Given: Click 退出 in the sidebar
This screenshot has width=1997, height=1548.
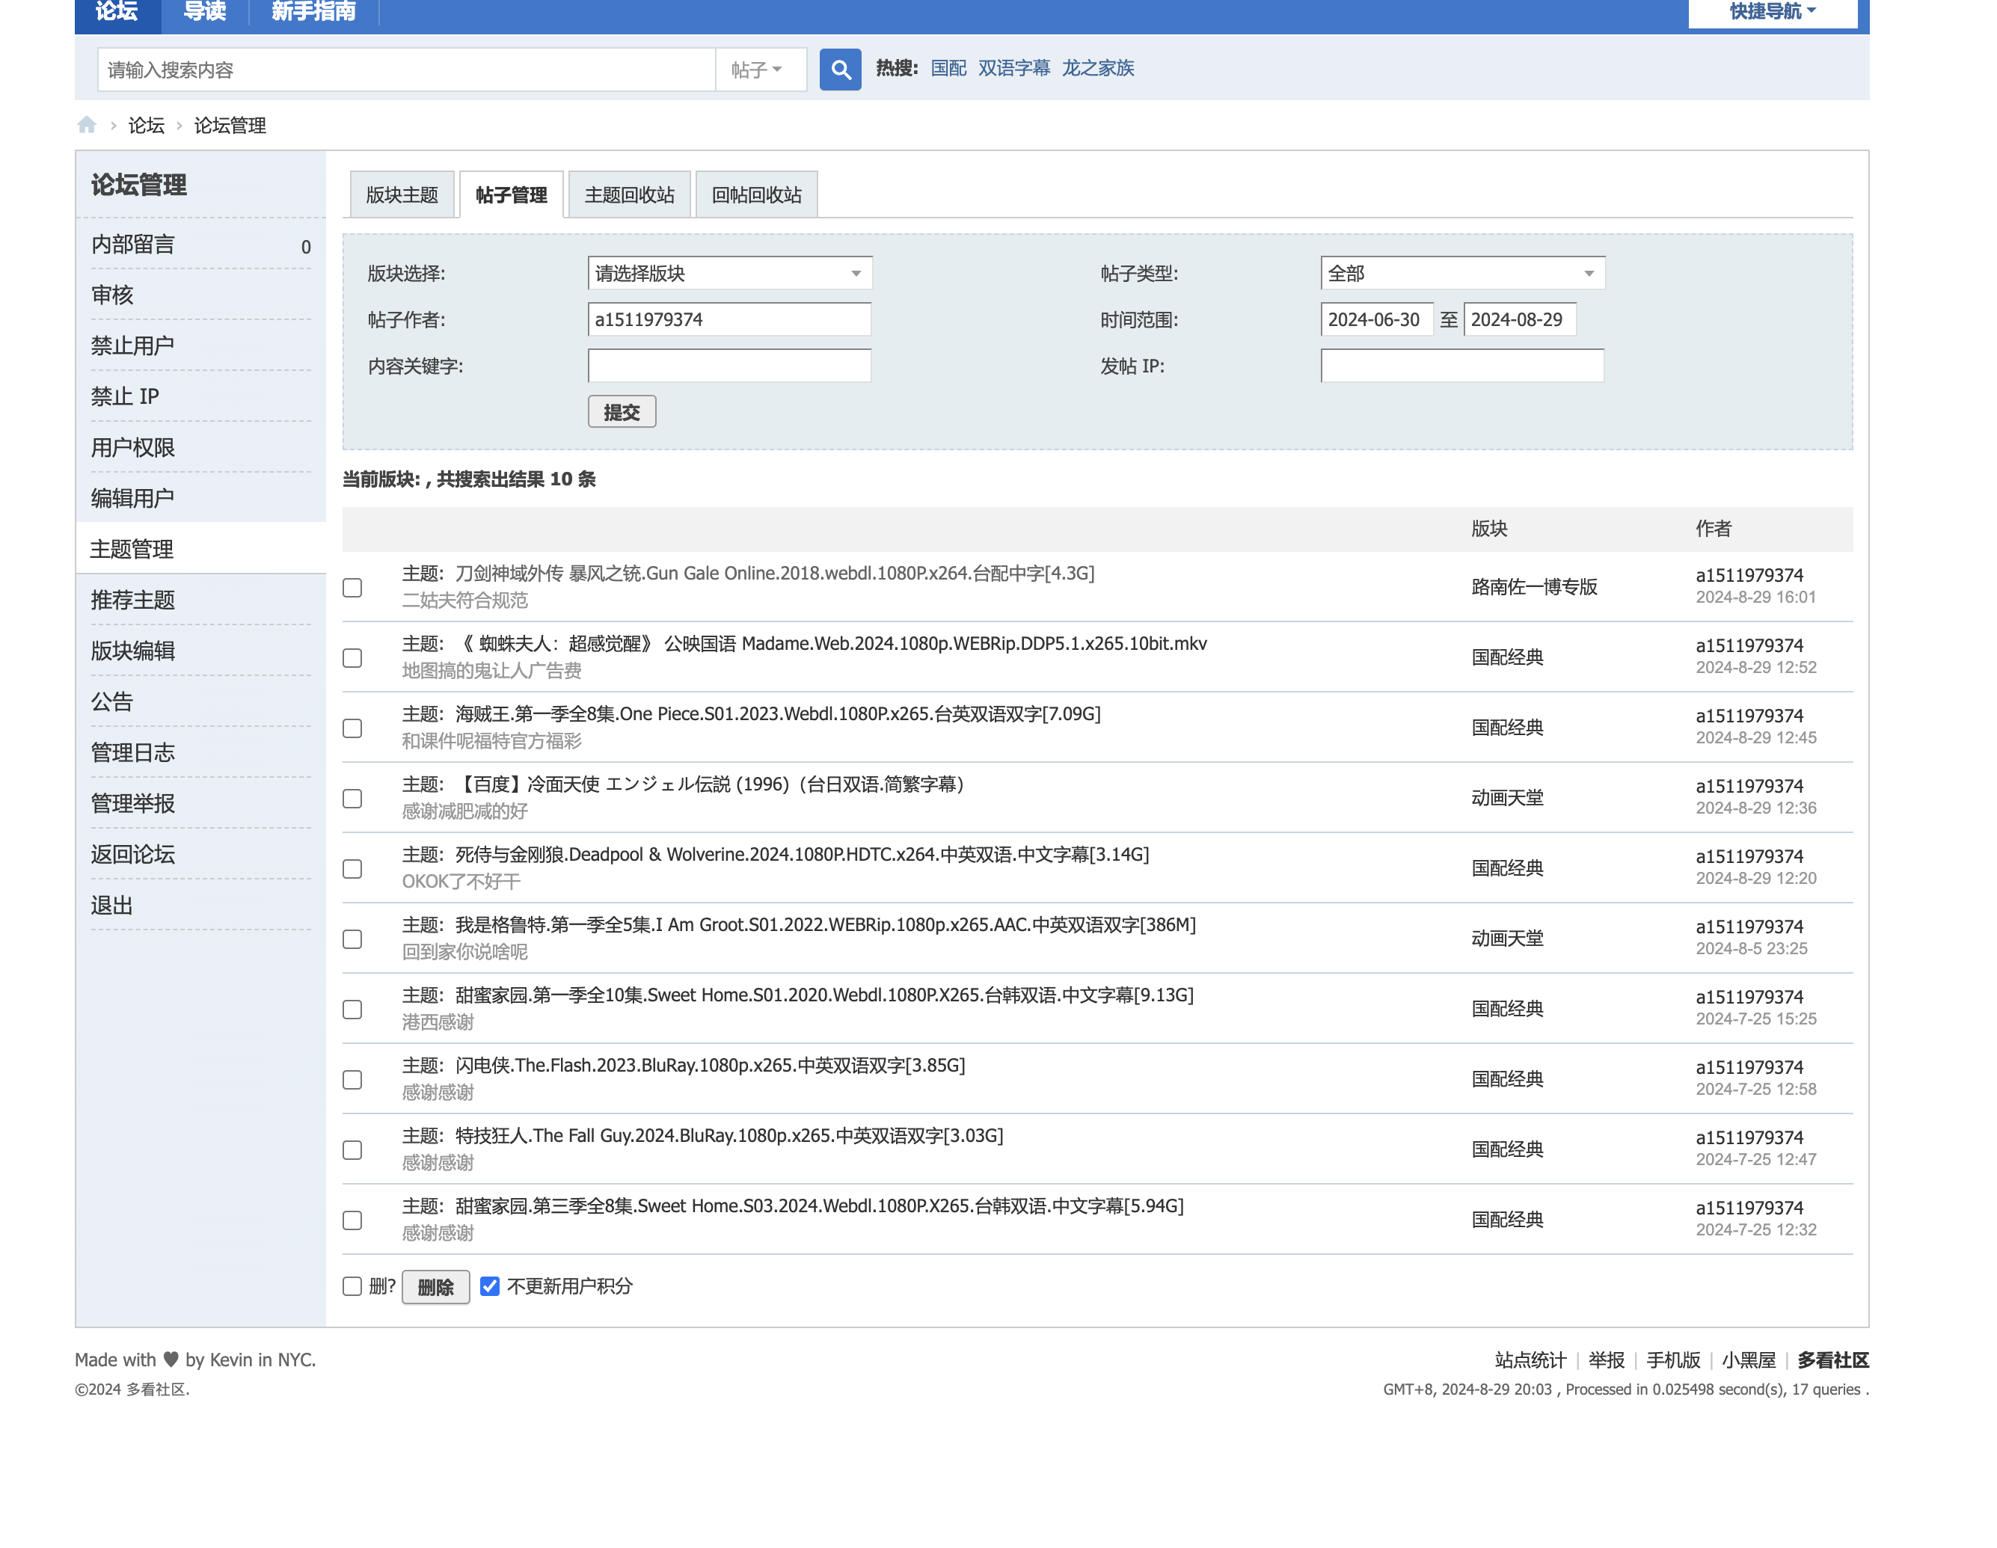Looking at the screenshot, I should [x=112, y=906].
